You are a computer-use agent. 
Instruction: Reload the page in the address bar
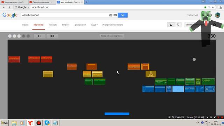[16, 7]
